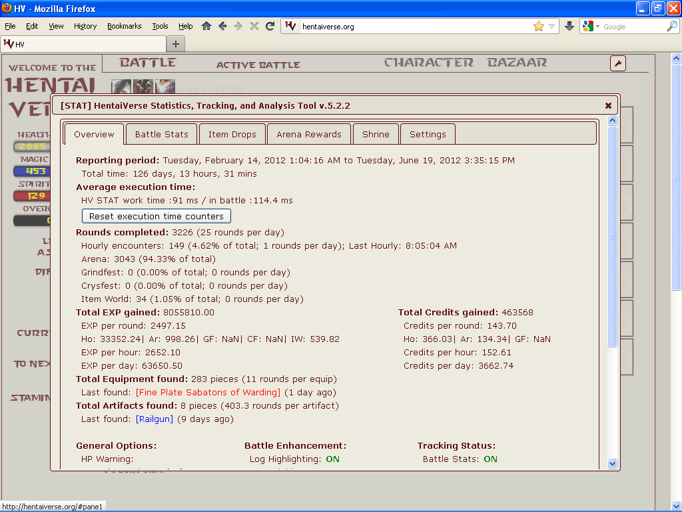Reload the page with the refresh icon
682x512 pixels.
coord(270,25)
